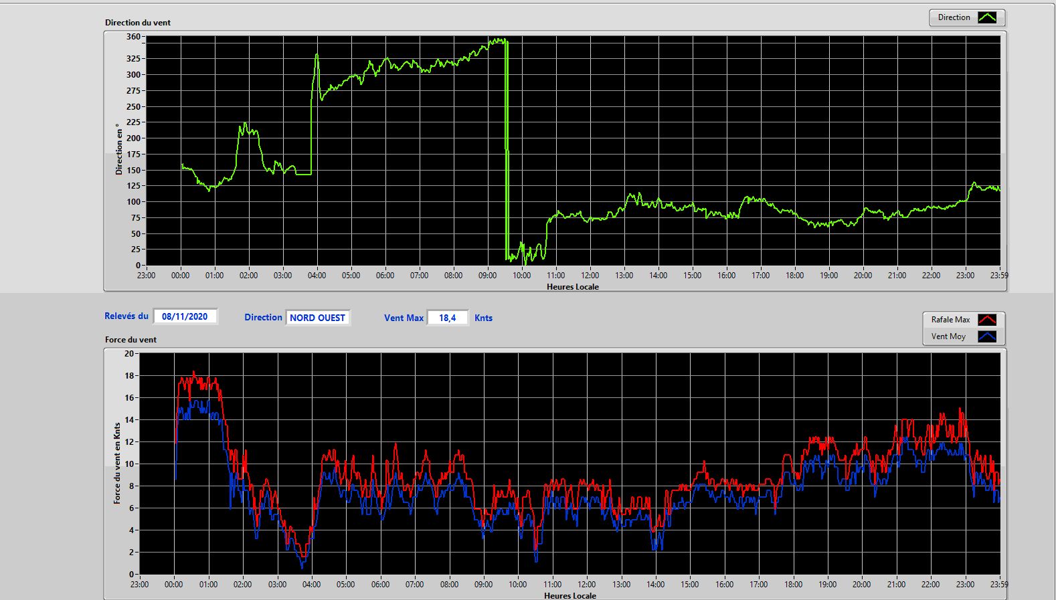The height and width of the screenshot is (600, 1056).
Task: Click the 'Force du vent' chart title
Action: point(130,340)
